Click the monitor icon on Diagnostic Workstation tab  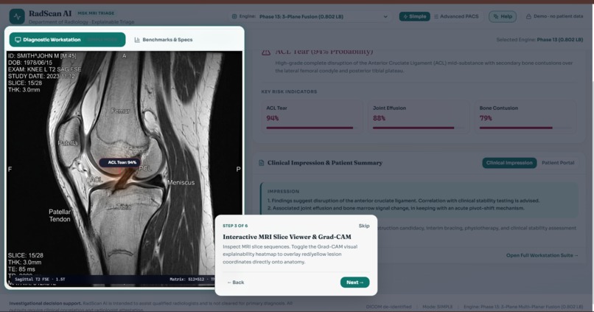pos(18,39)
